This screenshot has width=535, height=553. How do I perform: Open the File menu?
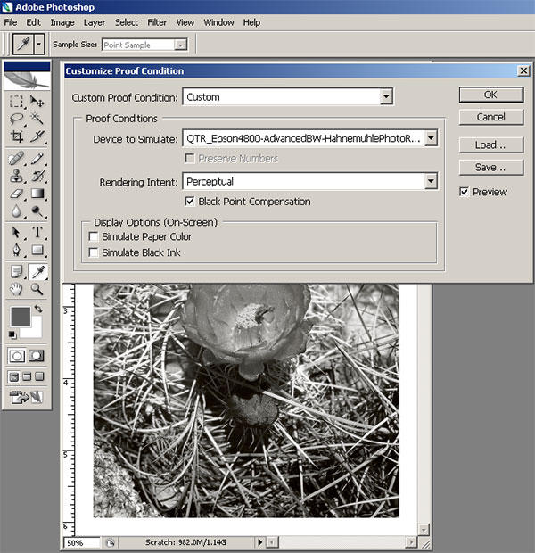coord(11,22)
